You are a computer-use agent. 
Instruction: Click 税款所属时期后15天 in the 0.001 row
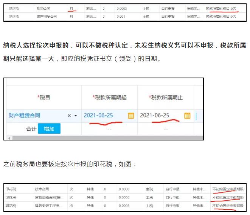[x=221, y=17]
